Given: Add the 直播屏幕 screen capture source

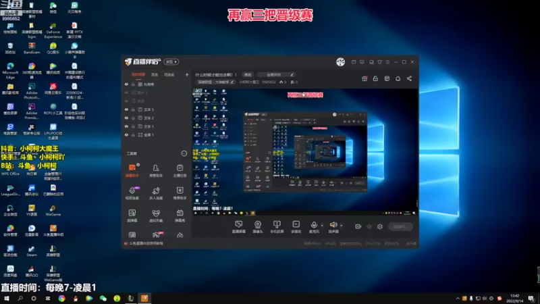Looking at the screenshot, I should coord(239,227).
